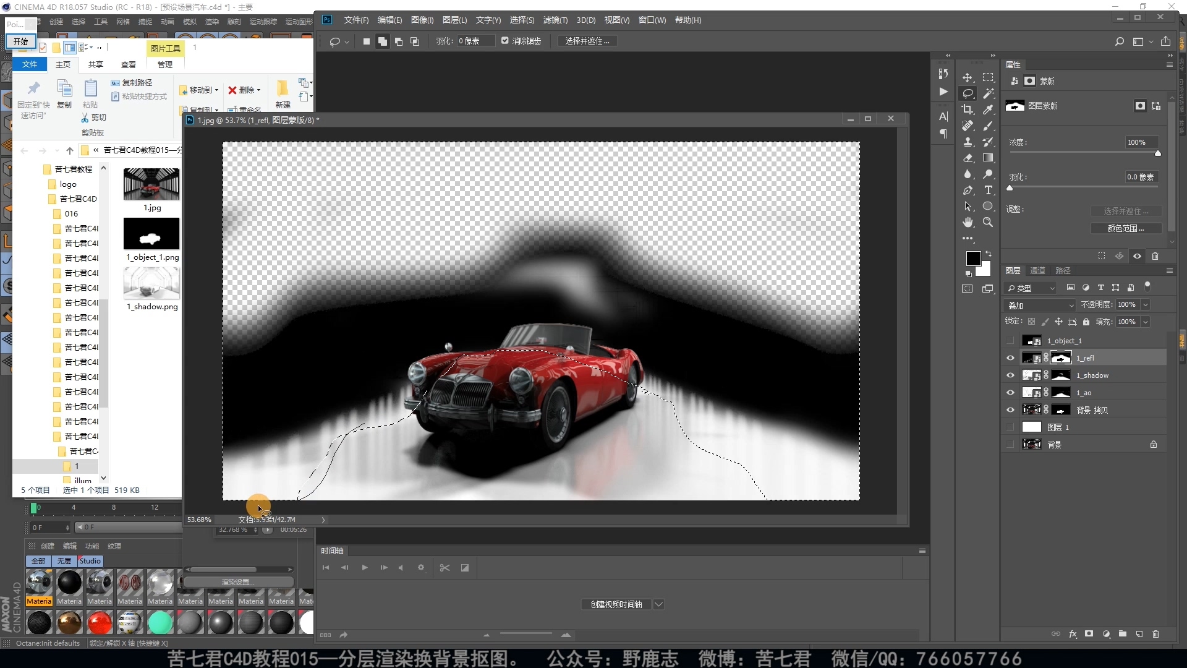Select the Magic Wand tool
This screenshot has width=1187, height=668.
coord(989,94)
